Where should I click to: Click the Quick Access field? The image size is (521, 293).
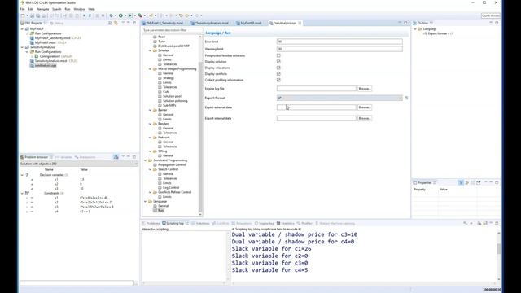tap(490, 15)
